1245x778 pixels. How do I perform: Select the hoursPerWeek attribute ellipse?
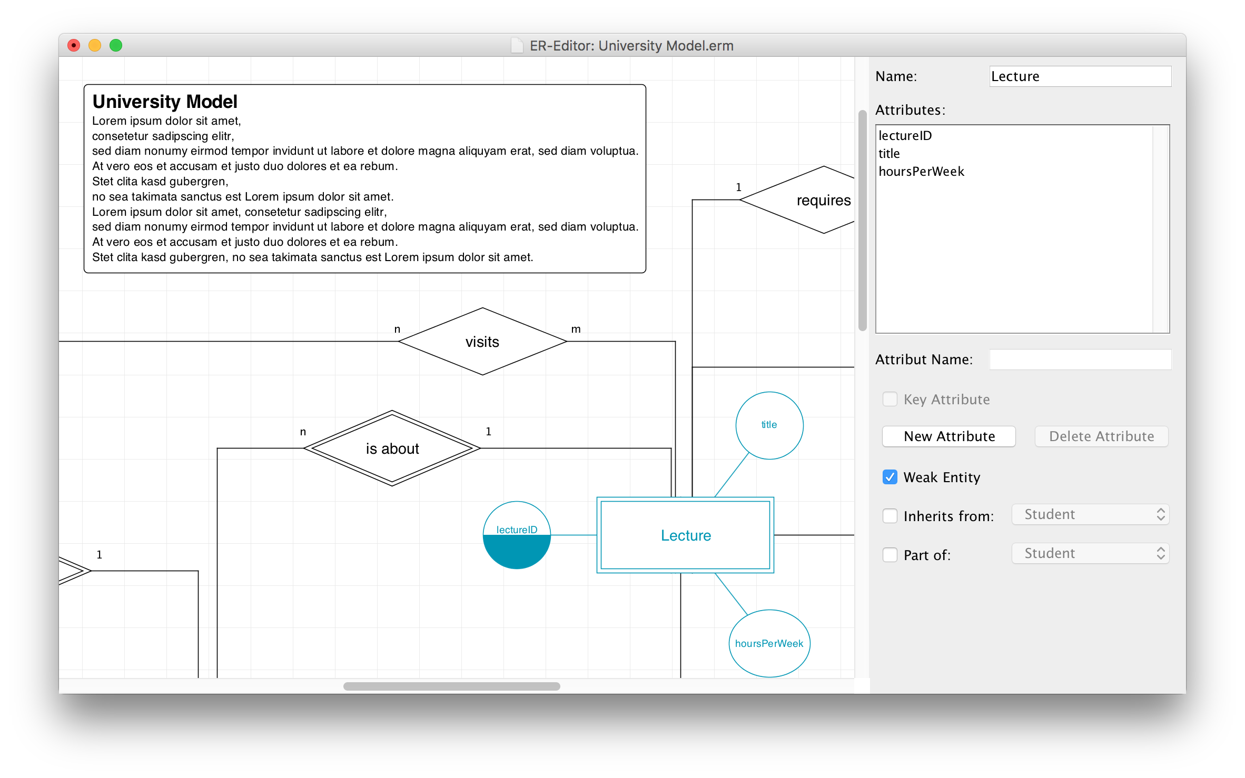tap(769, 643)
